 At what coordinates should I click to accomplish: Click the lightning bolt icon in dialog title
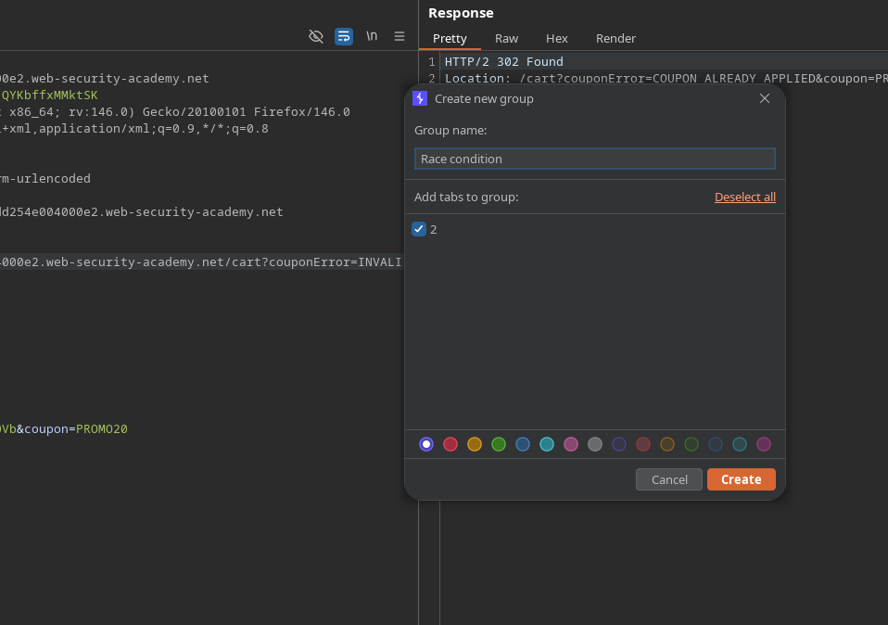point(420,98)
